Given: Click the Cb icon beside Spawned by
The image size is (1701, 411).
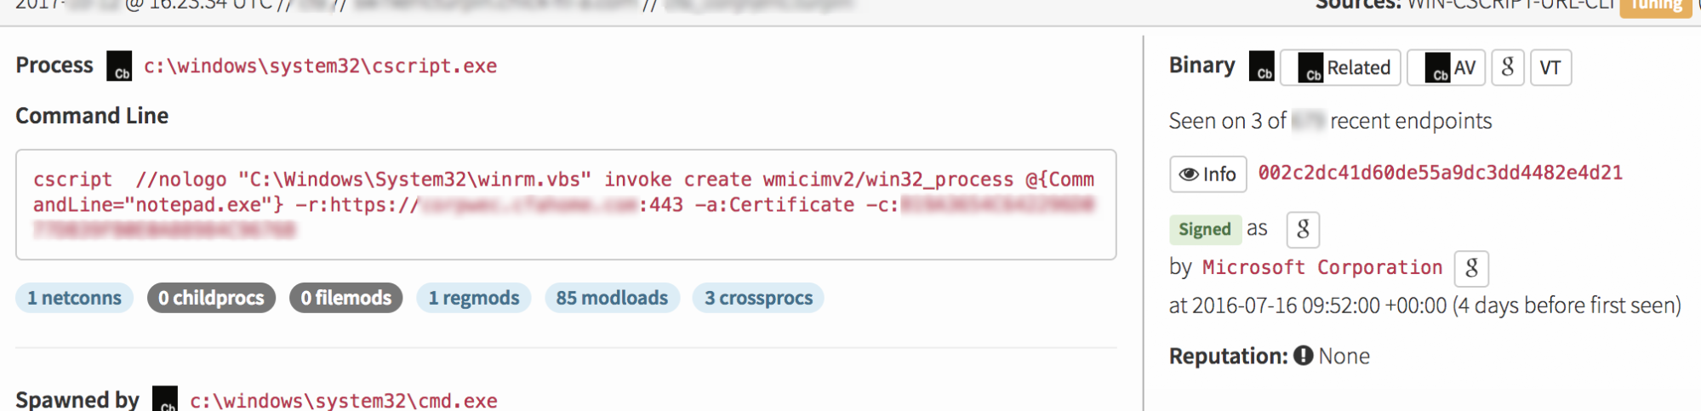Looking at the screenshot, I should point(165,399).
